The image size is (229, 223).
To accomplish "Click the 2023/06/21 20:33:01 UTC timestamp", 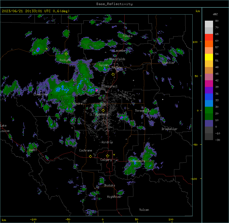I will [x=26, y=11].
